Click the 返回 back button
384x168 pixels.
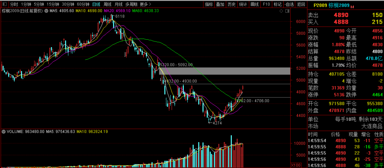tap(301, 4)
